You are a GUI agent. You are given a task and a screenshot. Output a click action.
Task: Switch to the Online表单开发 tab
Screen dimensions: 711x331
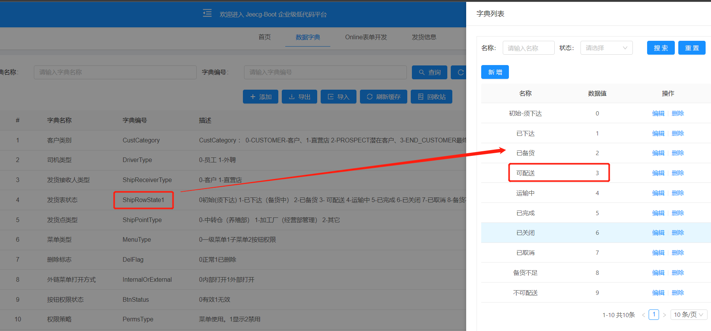366,37
